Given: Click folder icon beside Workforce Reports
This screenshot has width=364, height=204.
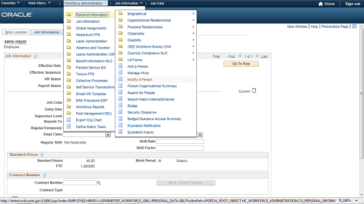Looking at the screenshot, I should point(69,107).
